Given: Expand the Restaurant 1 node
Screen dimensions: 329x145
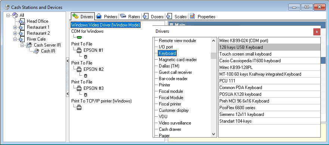Looking at the screenshot, I should [x=15, y=27].
